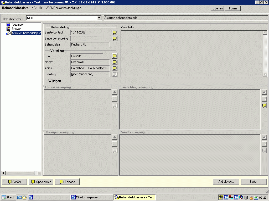Click the Sluiten button
The height and width of the screenshot is (201, 269).
pyautogui.click(x=254, y=182)
